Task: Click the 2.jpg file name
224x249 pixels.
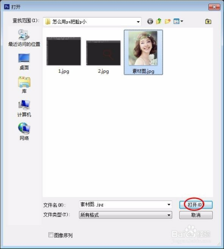Action: pos(103,71)
